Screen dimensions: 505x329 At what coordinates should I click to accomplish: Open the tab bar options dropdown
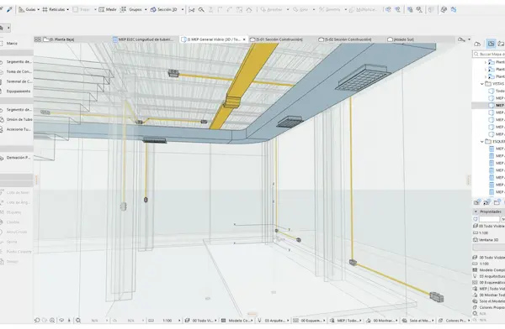pyautogui.click(x=470, y=39)
